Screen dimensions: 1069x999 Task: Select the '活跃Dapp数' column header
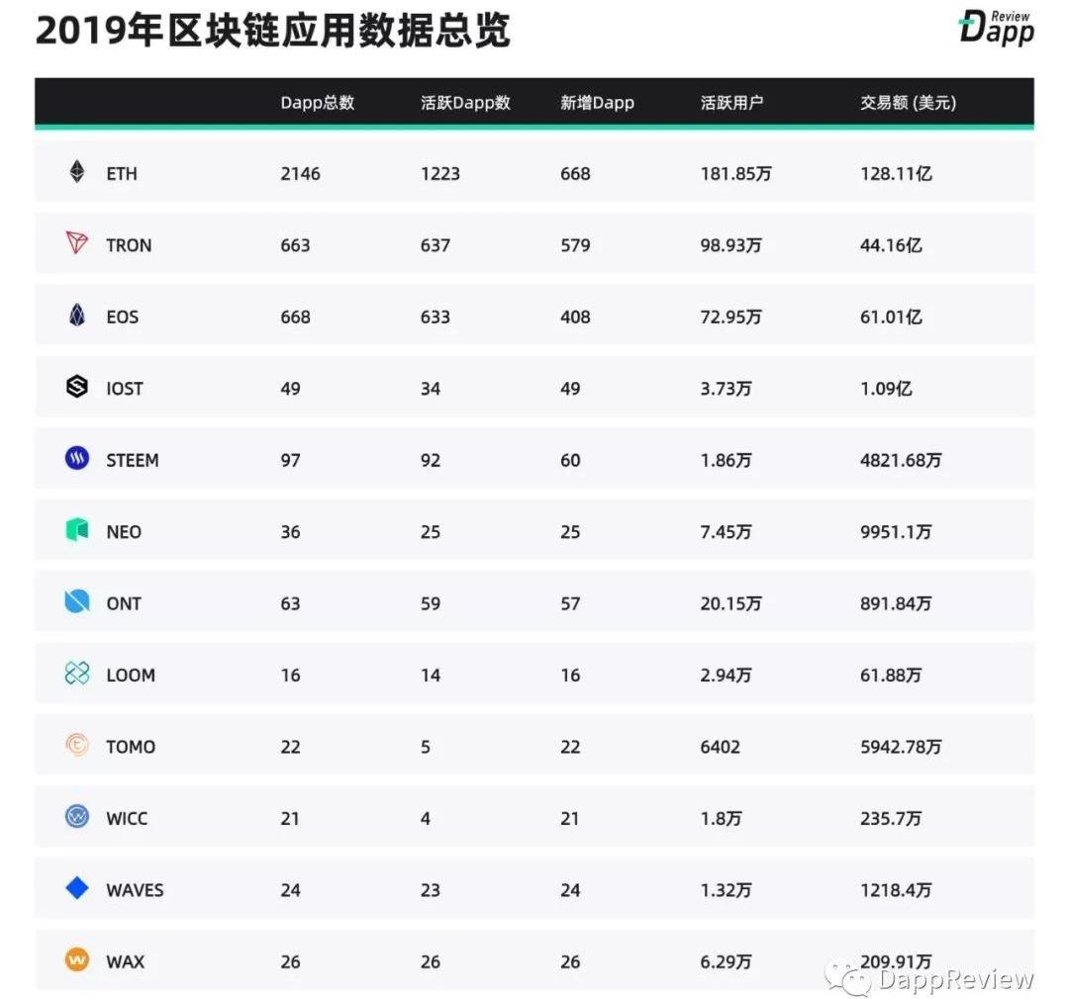[x=465, y=103]
